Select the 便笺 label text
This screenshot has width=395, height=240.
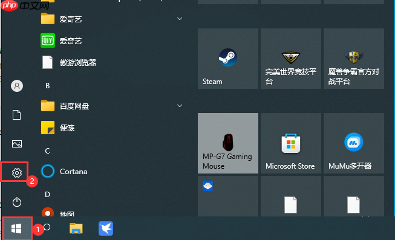[x=67, y=128]
